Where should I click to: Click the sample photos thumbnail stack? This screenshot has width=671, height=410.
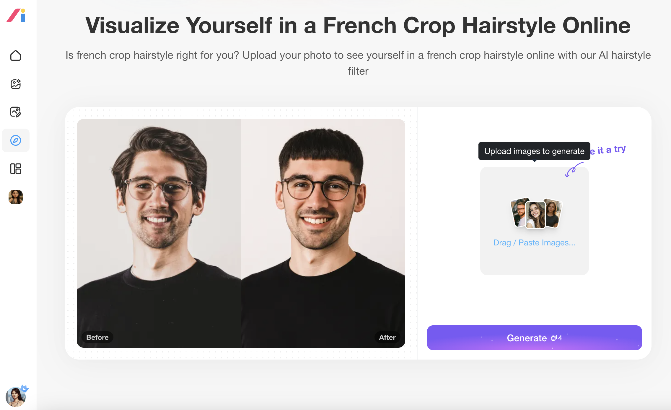click(536, 214)
